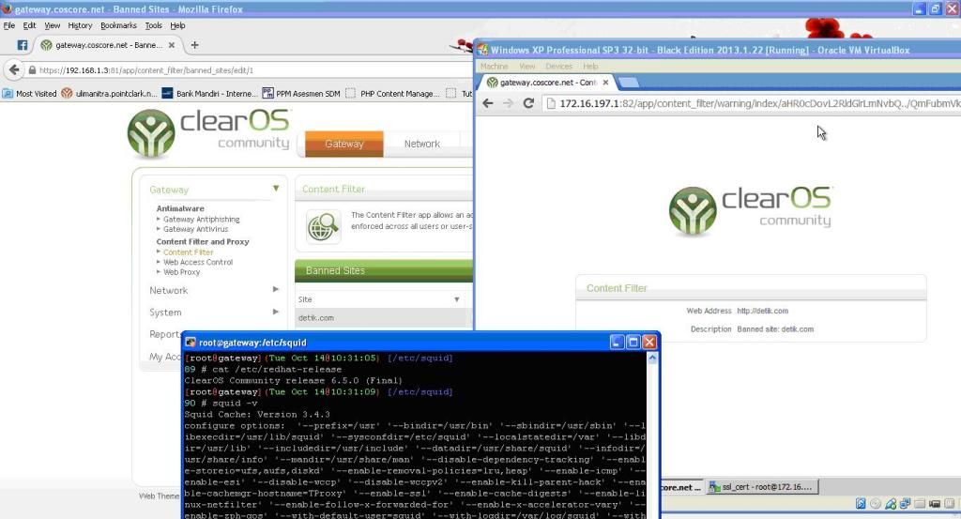
Task: Open Web Proxy in sidebar
Action: (181, 272)
